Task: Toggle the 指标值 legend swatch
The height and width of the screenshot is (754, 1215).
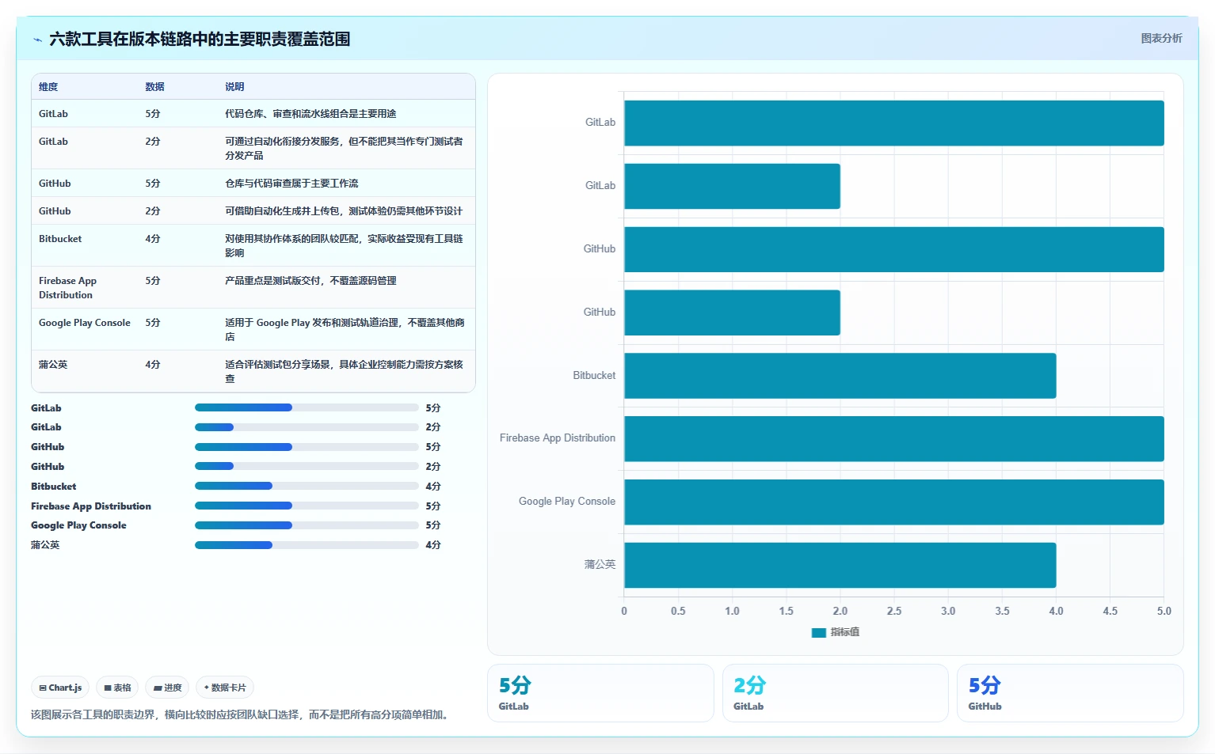Action: [819, 632]
